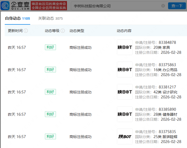This screenshot has height=148, width=187.
Task: Click the red slogan banner beside the logo
Action: (x=49, y=6)
